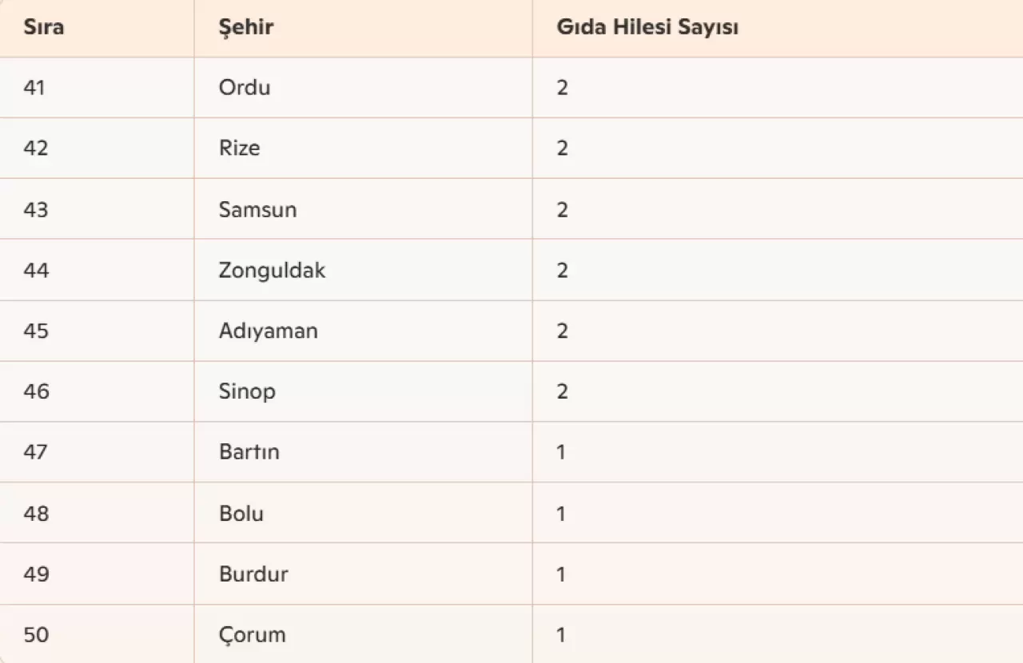
Task: Select rank number 44 cell
Action: tap(36, 270)
